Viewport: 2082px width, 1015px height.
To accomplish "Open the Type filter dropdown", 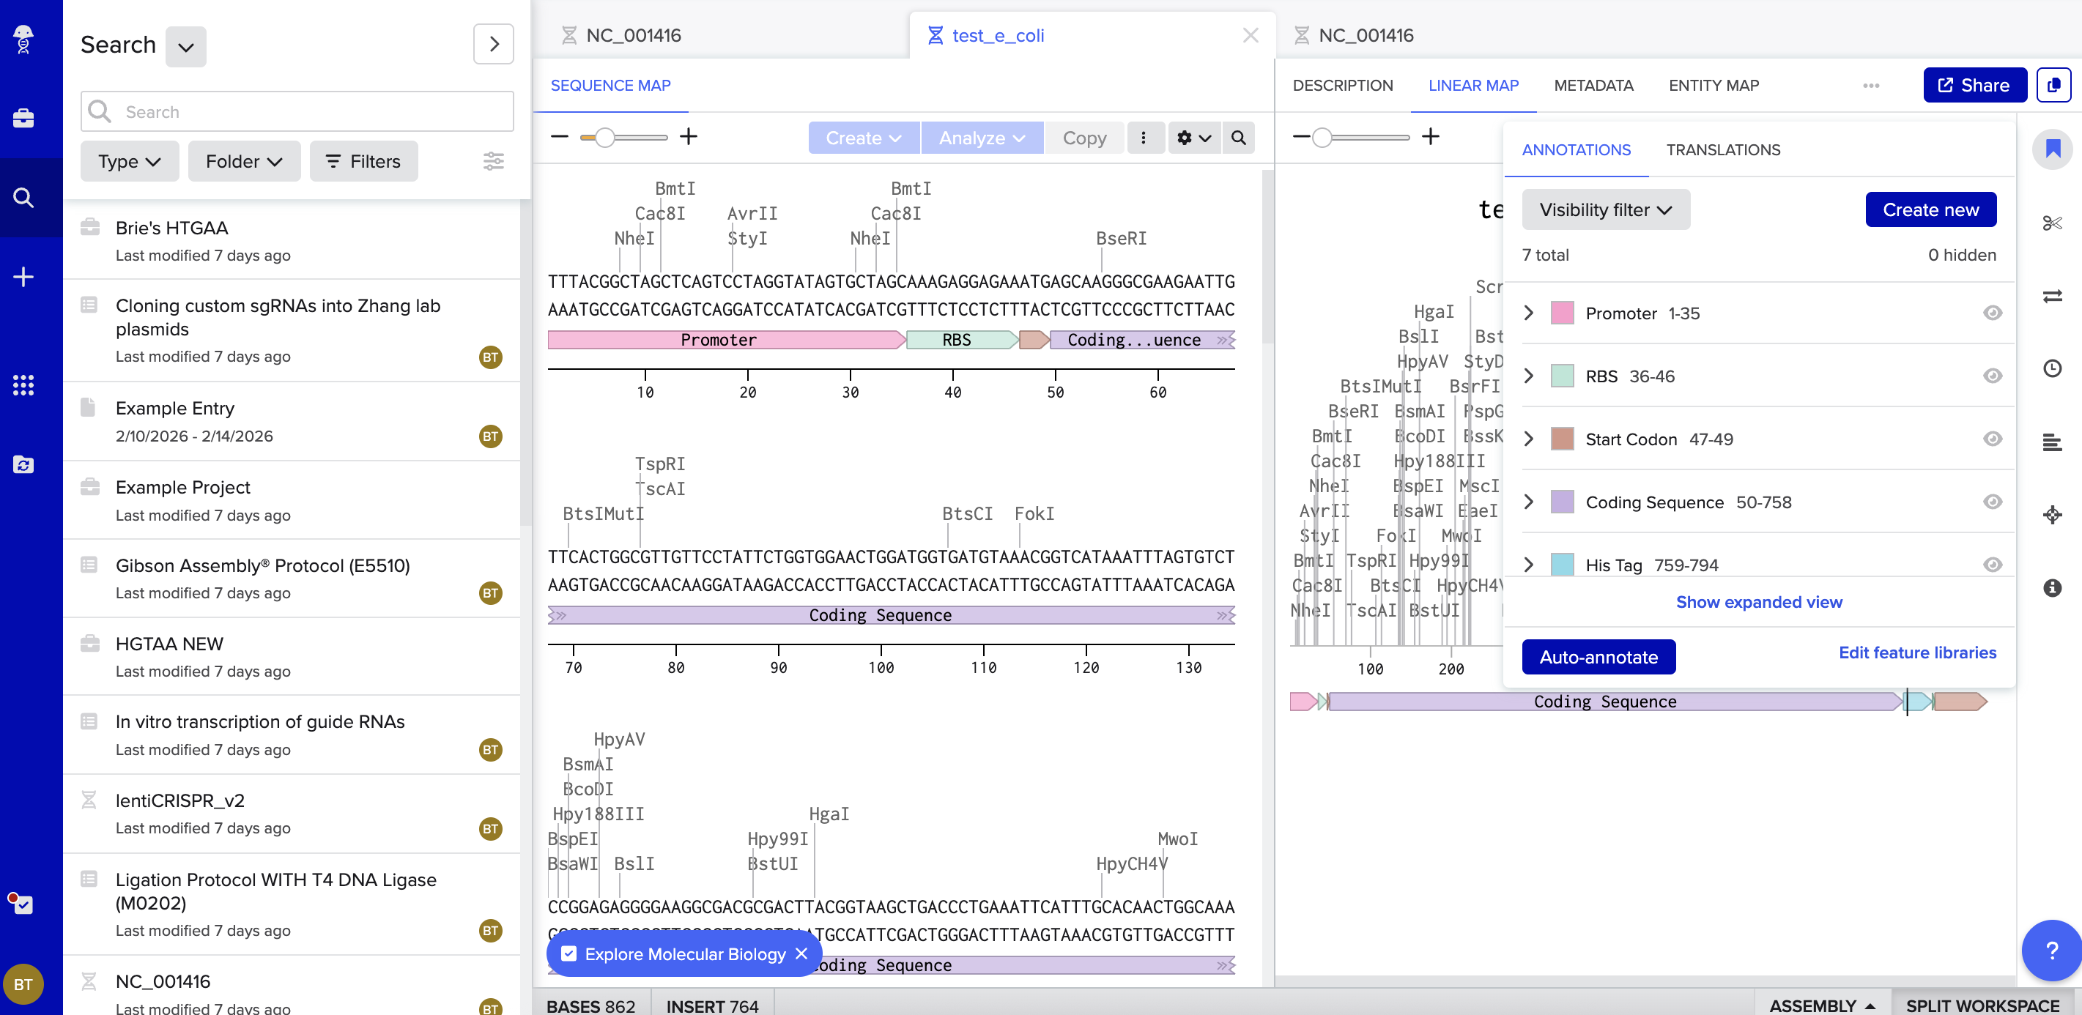I will coord(130,162).
